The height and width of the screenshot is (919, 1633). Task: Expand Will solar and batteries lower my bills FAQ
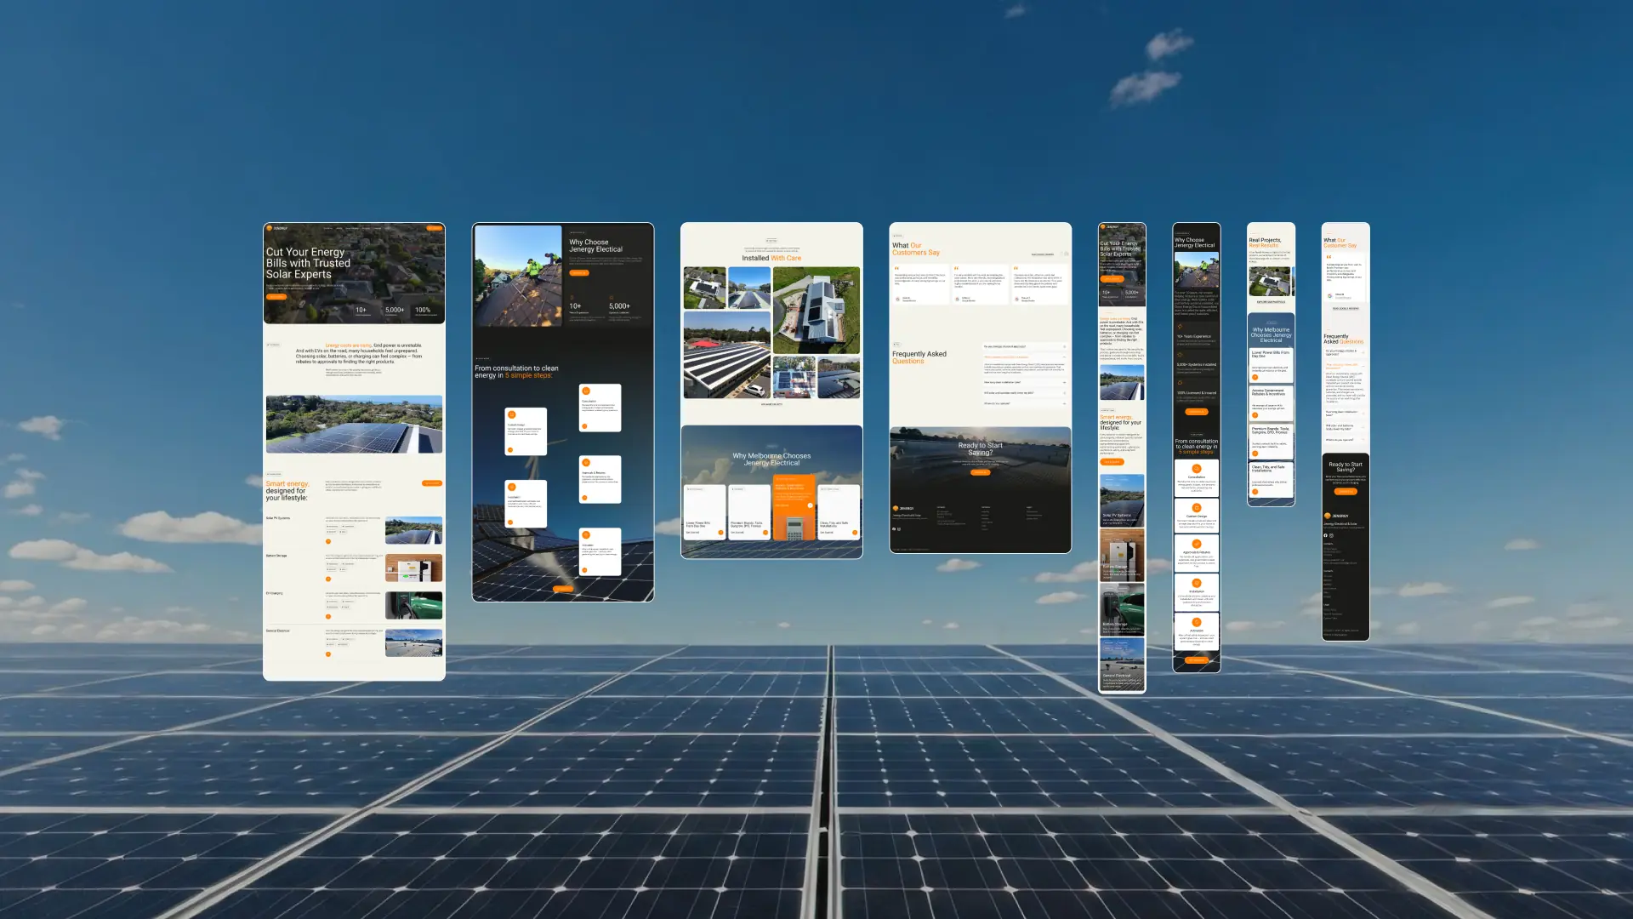tap(1025, 393)
